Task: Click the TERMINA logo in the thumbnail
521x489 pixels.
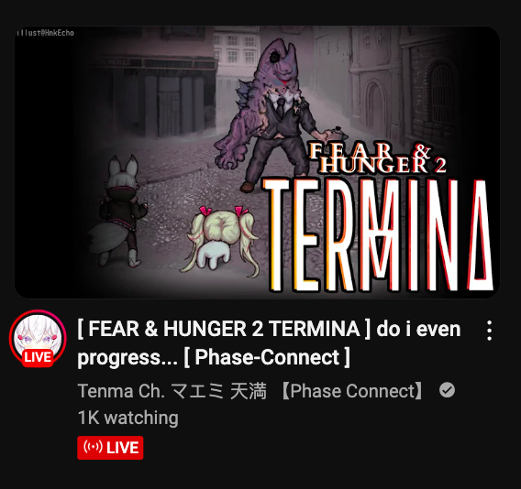Action: [380, 234]
